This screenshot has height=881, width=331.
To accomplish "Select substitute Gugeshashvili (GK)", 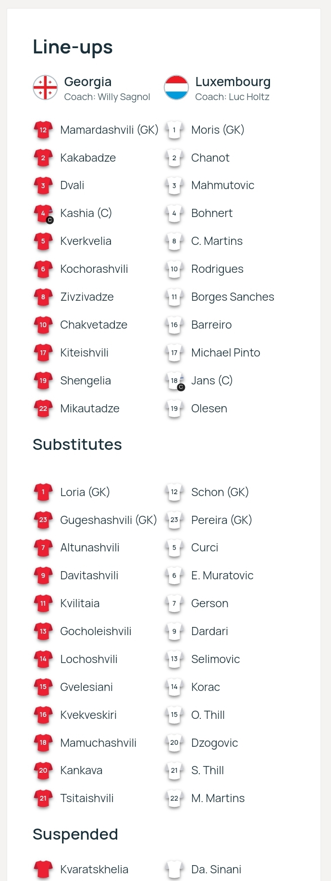I will pos(109,520).
